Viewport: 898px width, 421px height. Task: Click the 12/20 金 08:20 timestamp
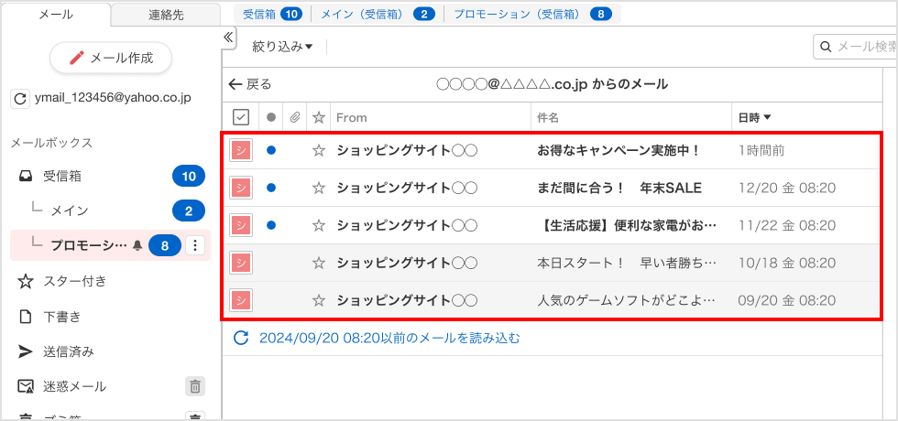click(787, 188)
